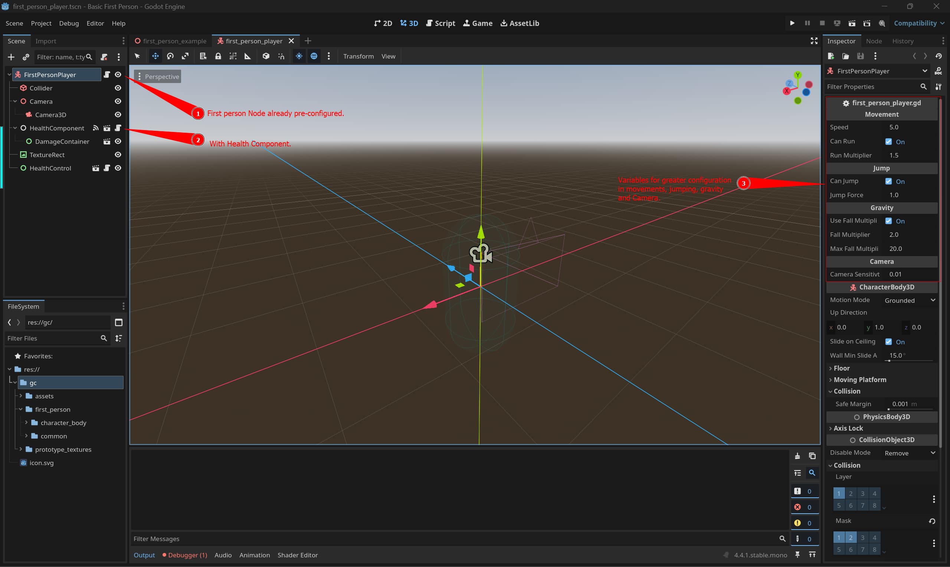The image size is (950, 567).
Task: Activate the Rotate tool
Action: click(170, 56)
